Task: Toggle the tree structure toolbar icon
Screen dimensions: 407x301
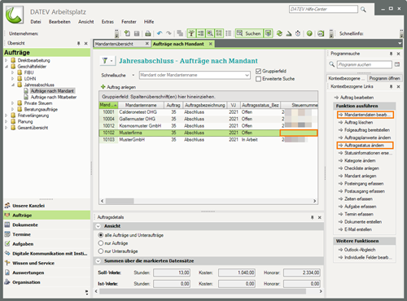Action: (x=191, y=33)
